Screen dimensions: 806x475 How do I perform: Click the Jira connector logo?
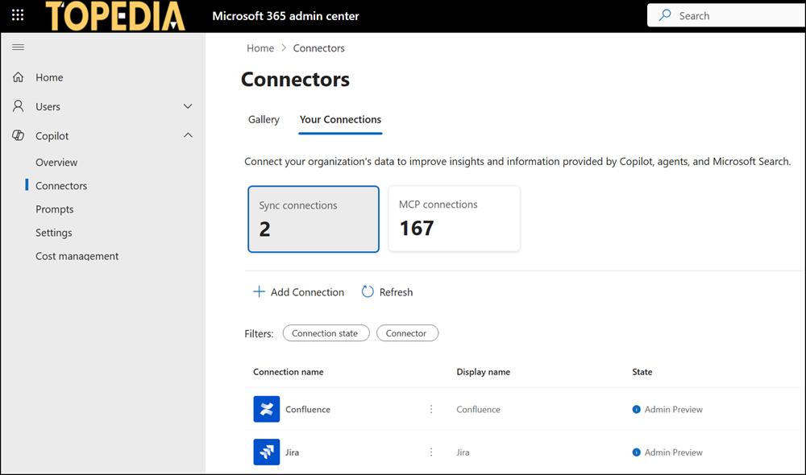point(266,452)
